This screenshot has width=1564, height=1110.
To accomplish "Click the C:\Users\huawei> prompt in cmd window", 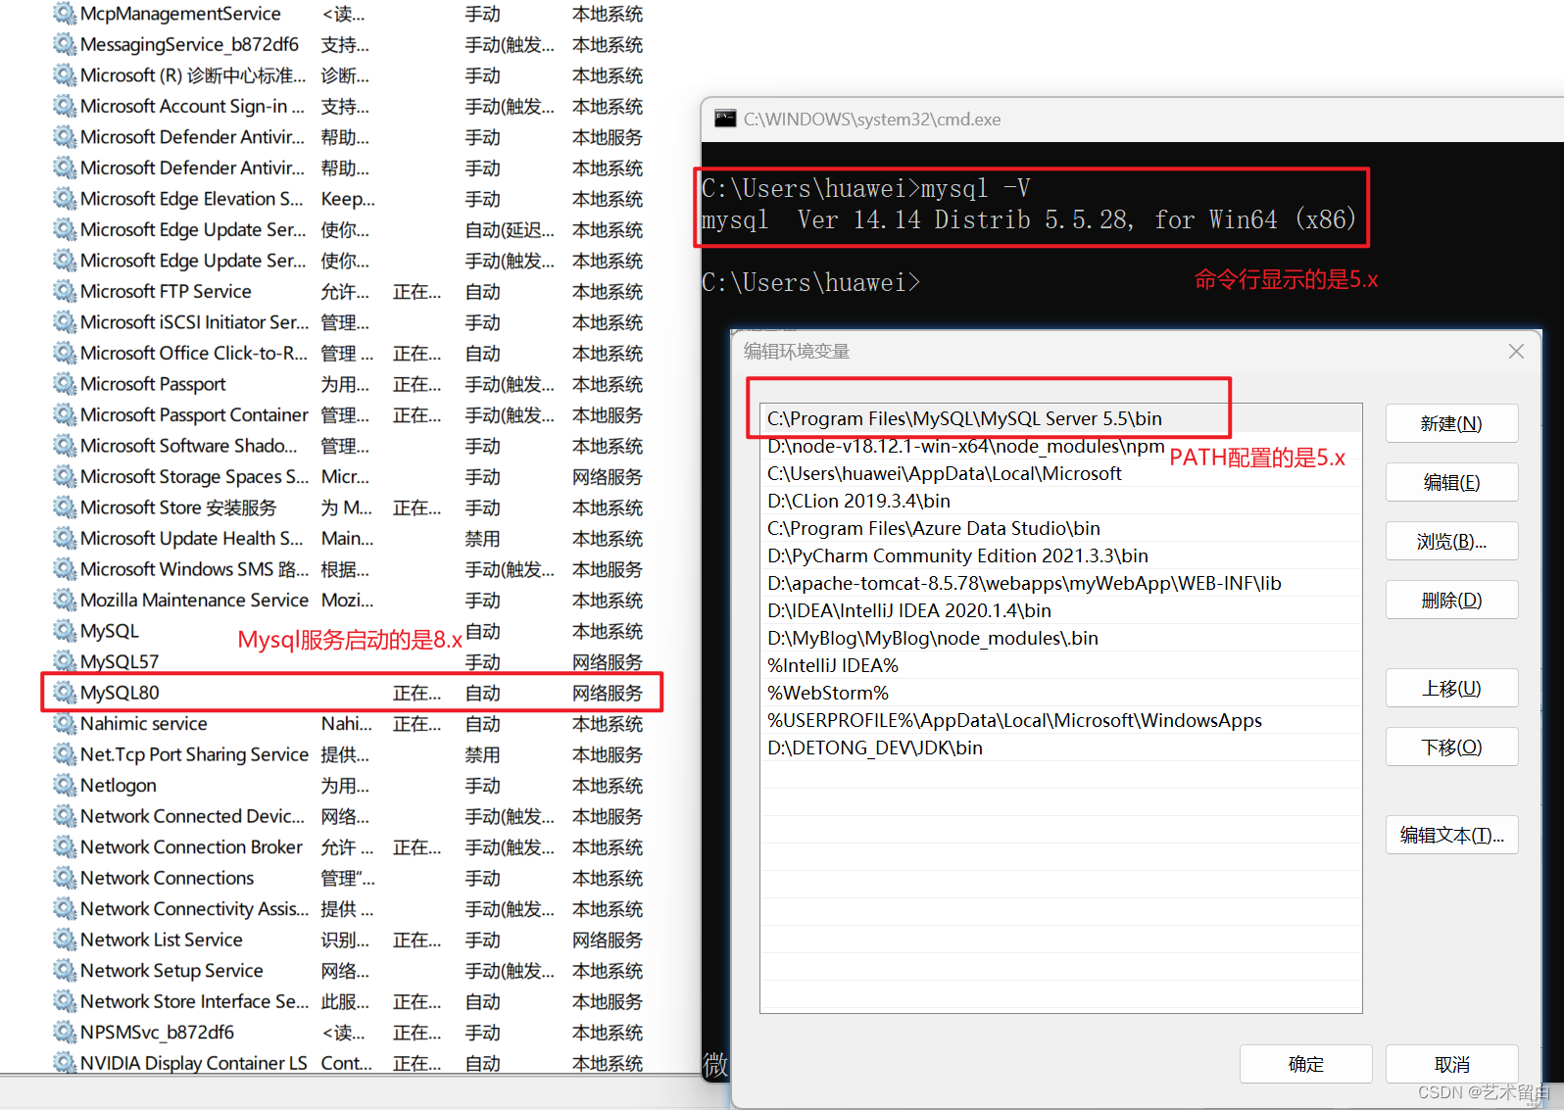I will [x=811, y=282].
